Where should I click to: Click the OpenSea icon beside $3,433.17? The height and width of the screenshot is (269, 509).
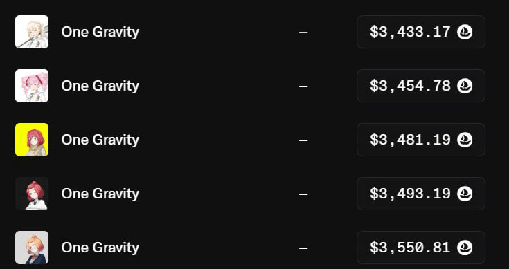(465, 32)
